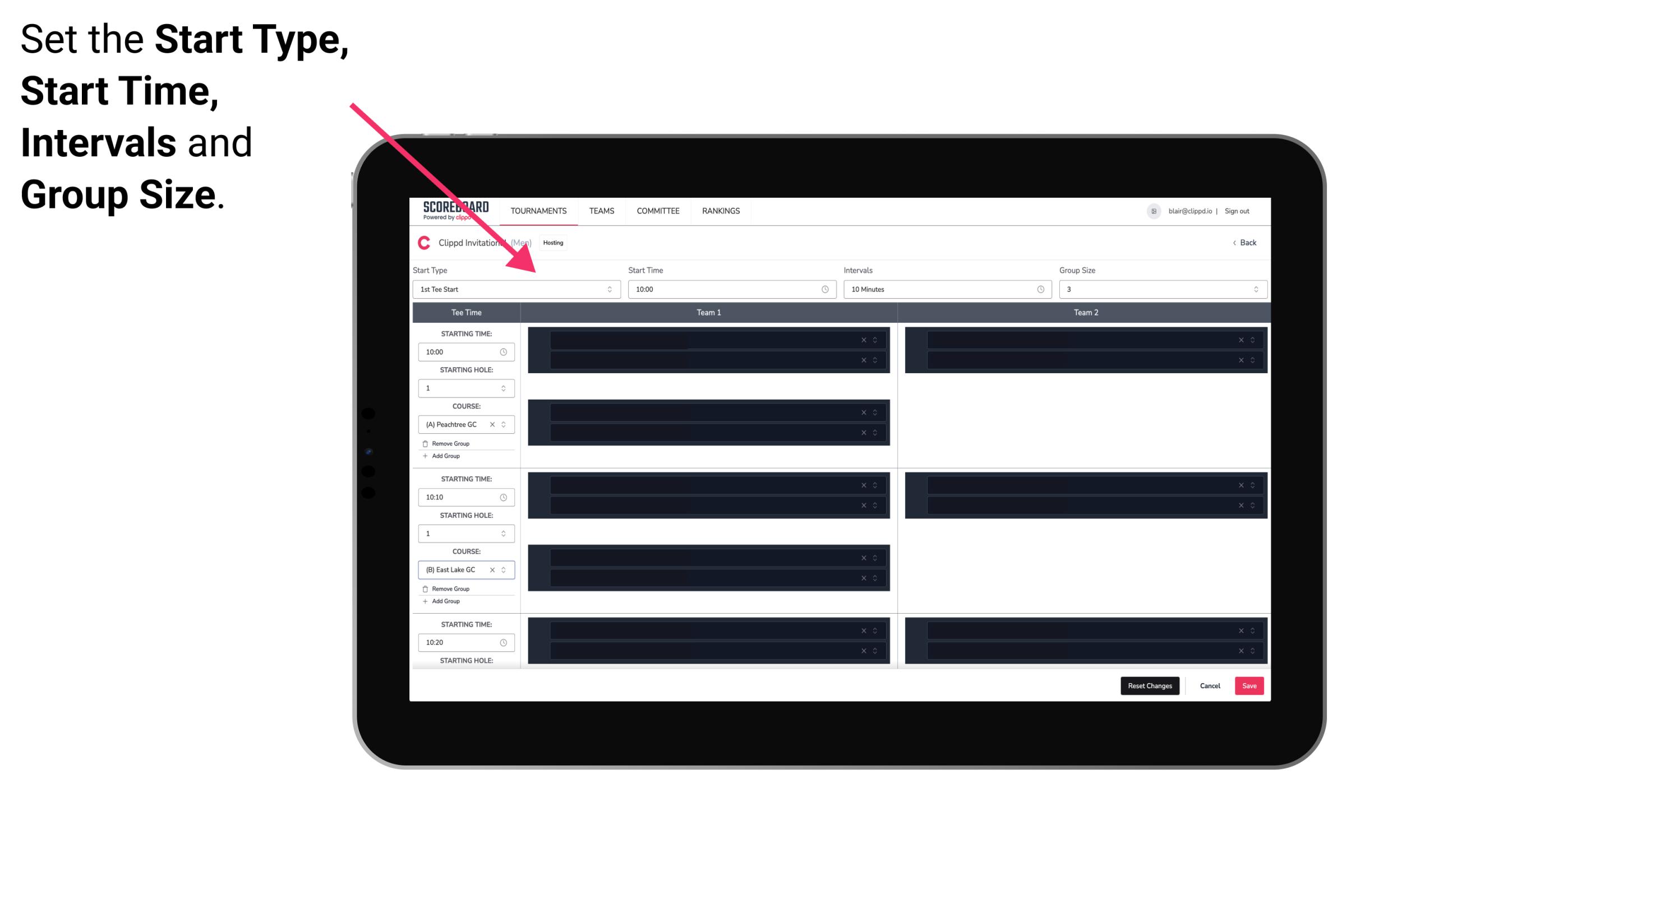Click the Reset Changes button
Image resolution: width=1674 pixels, height=900 pixels.
(1151, 686)
